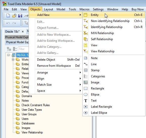146x138 pixels.
Task: Click the View icon in submenu
Action: click(85, 45)
